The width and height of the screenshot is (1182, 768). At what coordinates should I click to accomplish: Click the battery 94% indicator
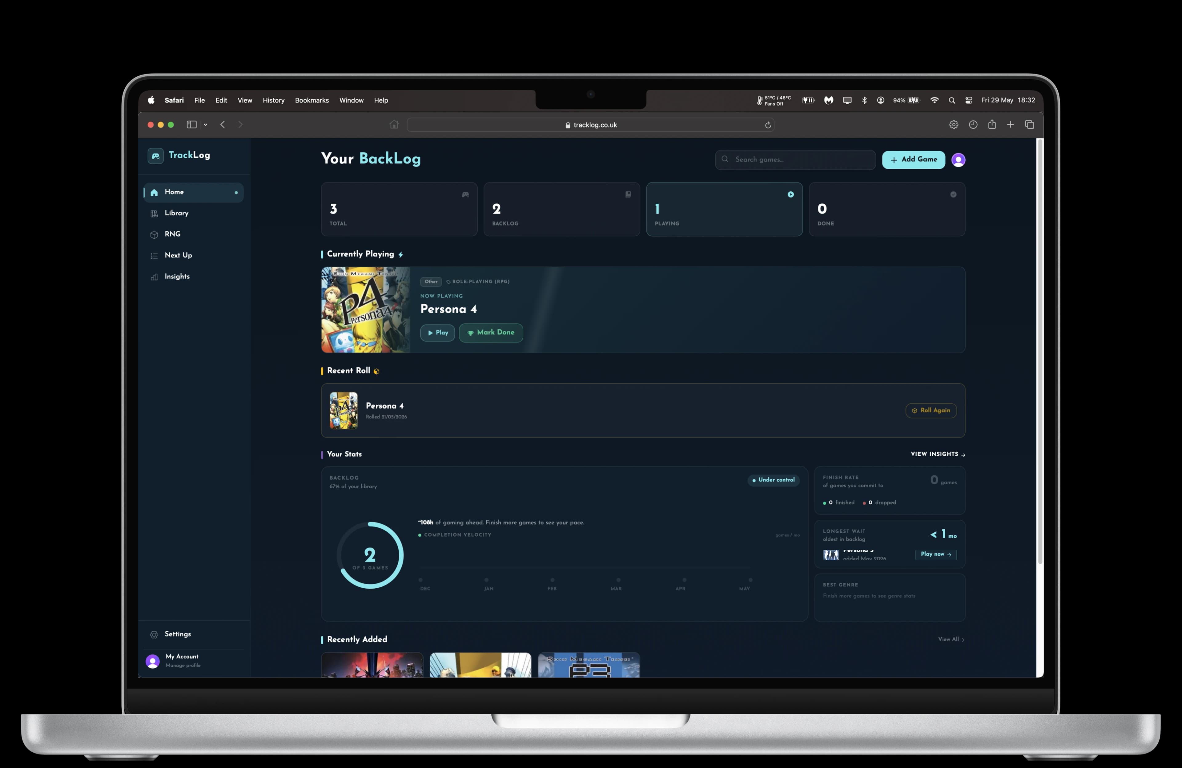coord(907,100)
